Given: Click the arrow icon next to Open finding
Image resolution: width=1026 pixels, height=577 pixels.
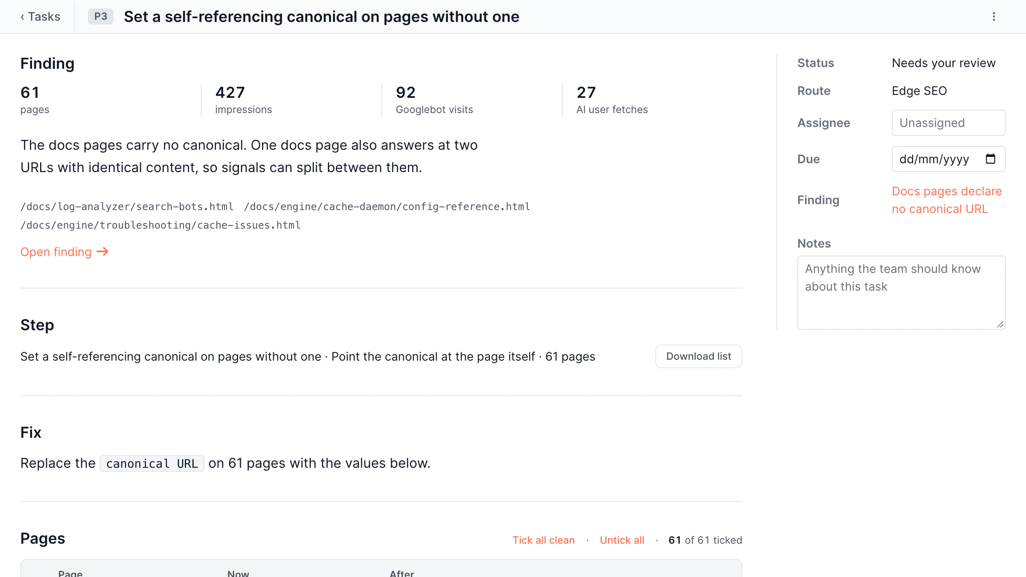Looking at the screenshot, I should (x=103, y=252).
